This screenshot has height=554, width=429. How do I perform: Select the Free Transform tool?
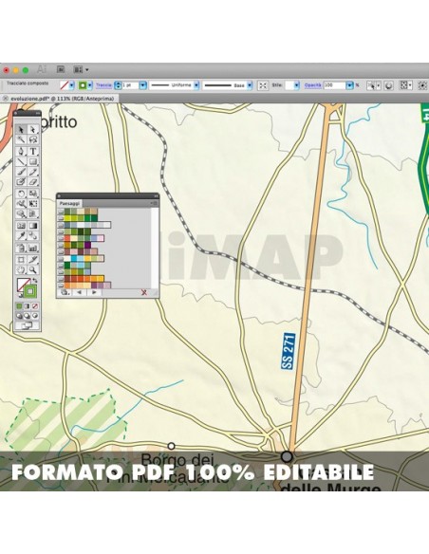[x=33, y=204]
